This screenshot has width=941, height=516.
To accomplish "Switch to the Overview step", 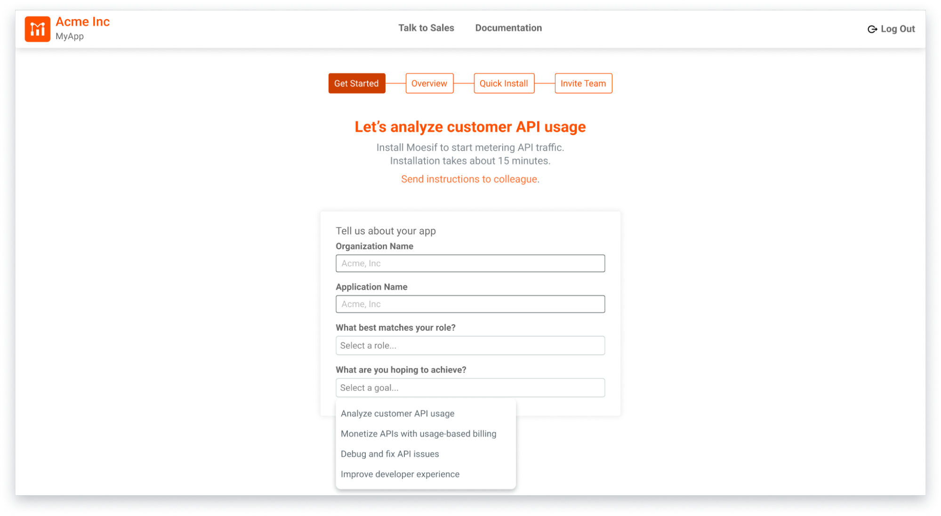I will pyautogui.click(x=429, y=83).
